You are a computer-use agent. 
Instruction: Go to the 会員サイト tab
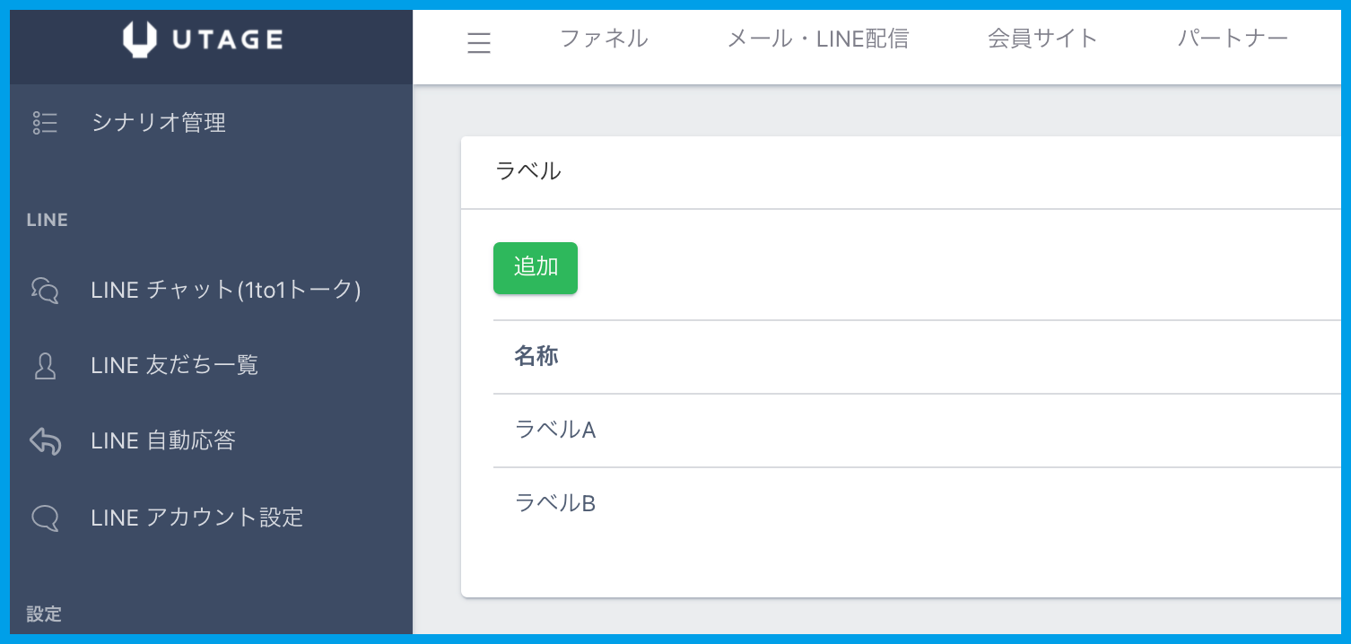[x=1042, y=39]
